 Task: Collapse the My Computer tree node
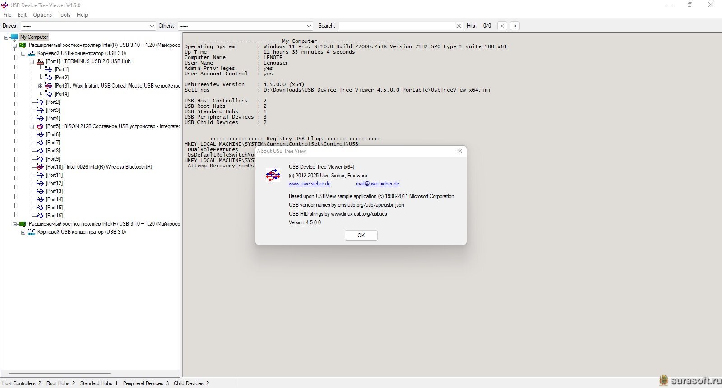pyautogui.click(x=6, y=37)
